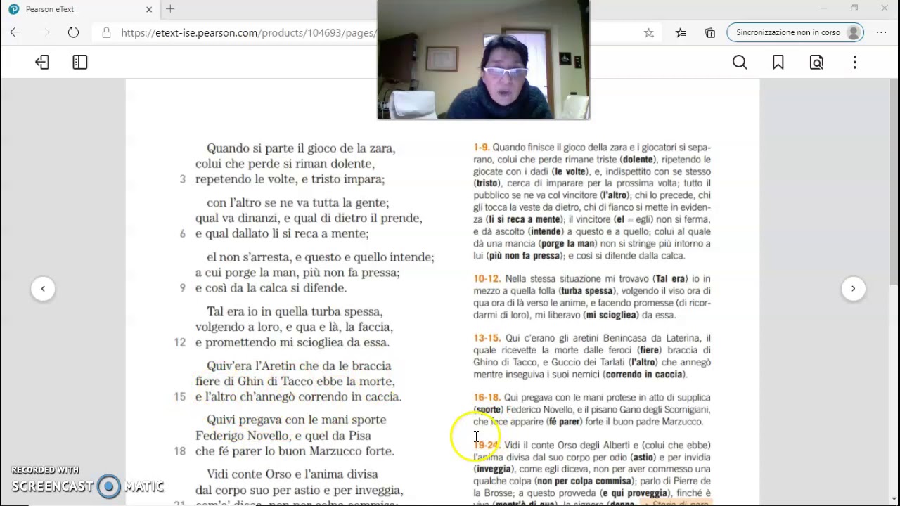This screenshot has width=900, height=506.
Task: Click the browser Back arrow
Action: (x=15, y=32)
